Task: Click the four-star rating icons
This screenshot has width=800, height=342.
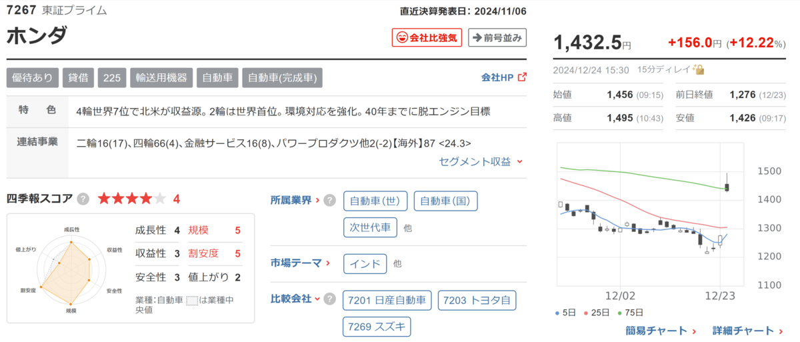Action: click(132, 199)
